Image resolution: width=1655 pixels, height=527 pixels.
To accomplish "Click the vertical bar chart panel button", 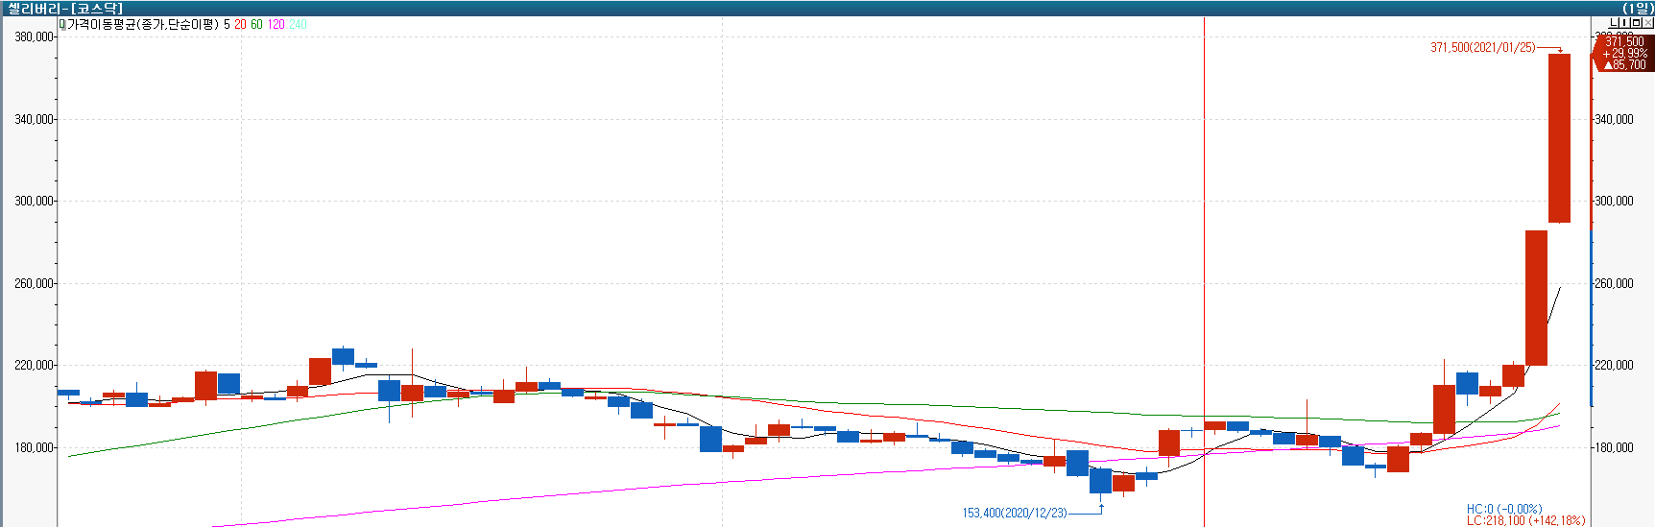I will [x=1625, y=23].
